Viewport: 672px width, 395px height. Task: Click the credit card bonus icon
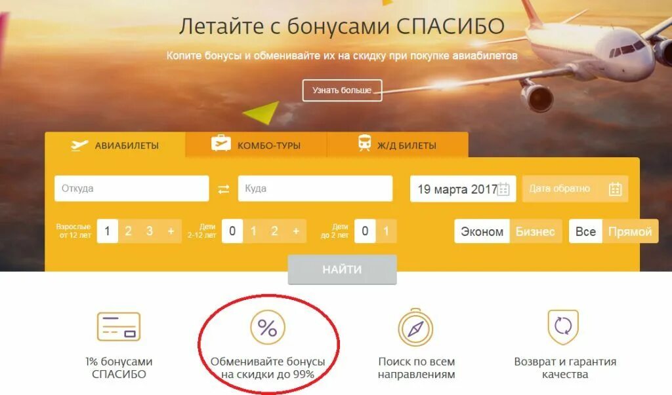[x=119, y=326]
